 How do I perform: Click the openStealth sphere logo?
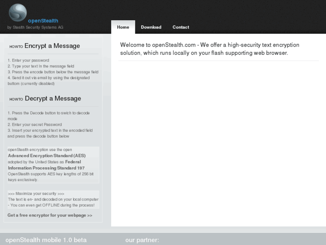pyautogui.click(x=17, y=13)
